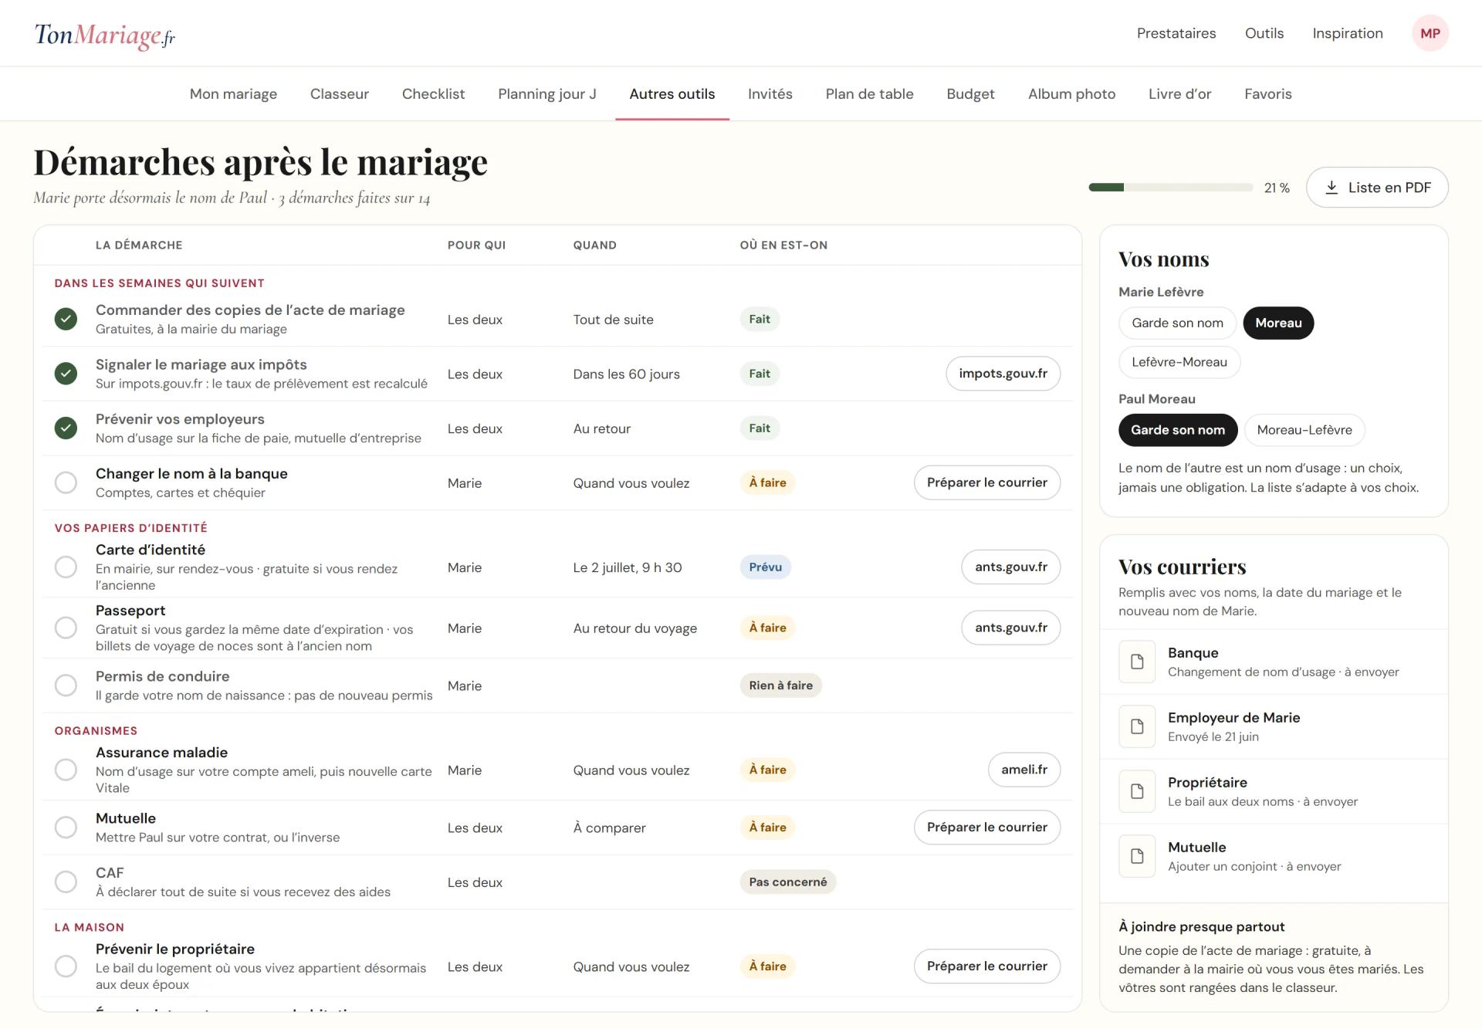Check the Mutuelle row checkbox
The image size is (1482, 1029).
tap(66, 828)
